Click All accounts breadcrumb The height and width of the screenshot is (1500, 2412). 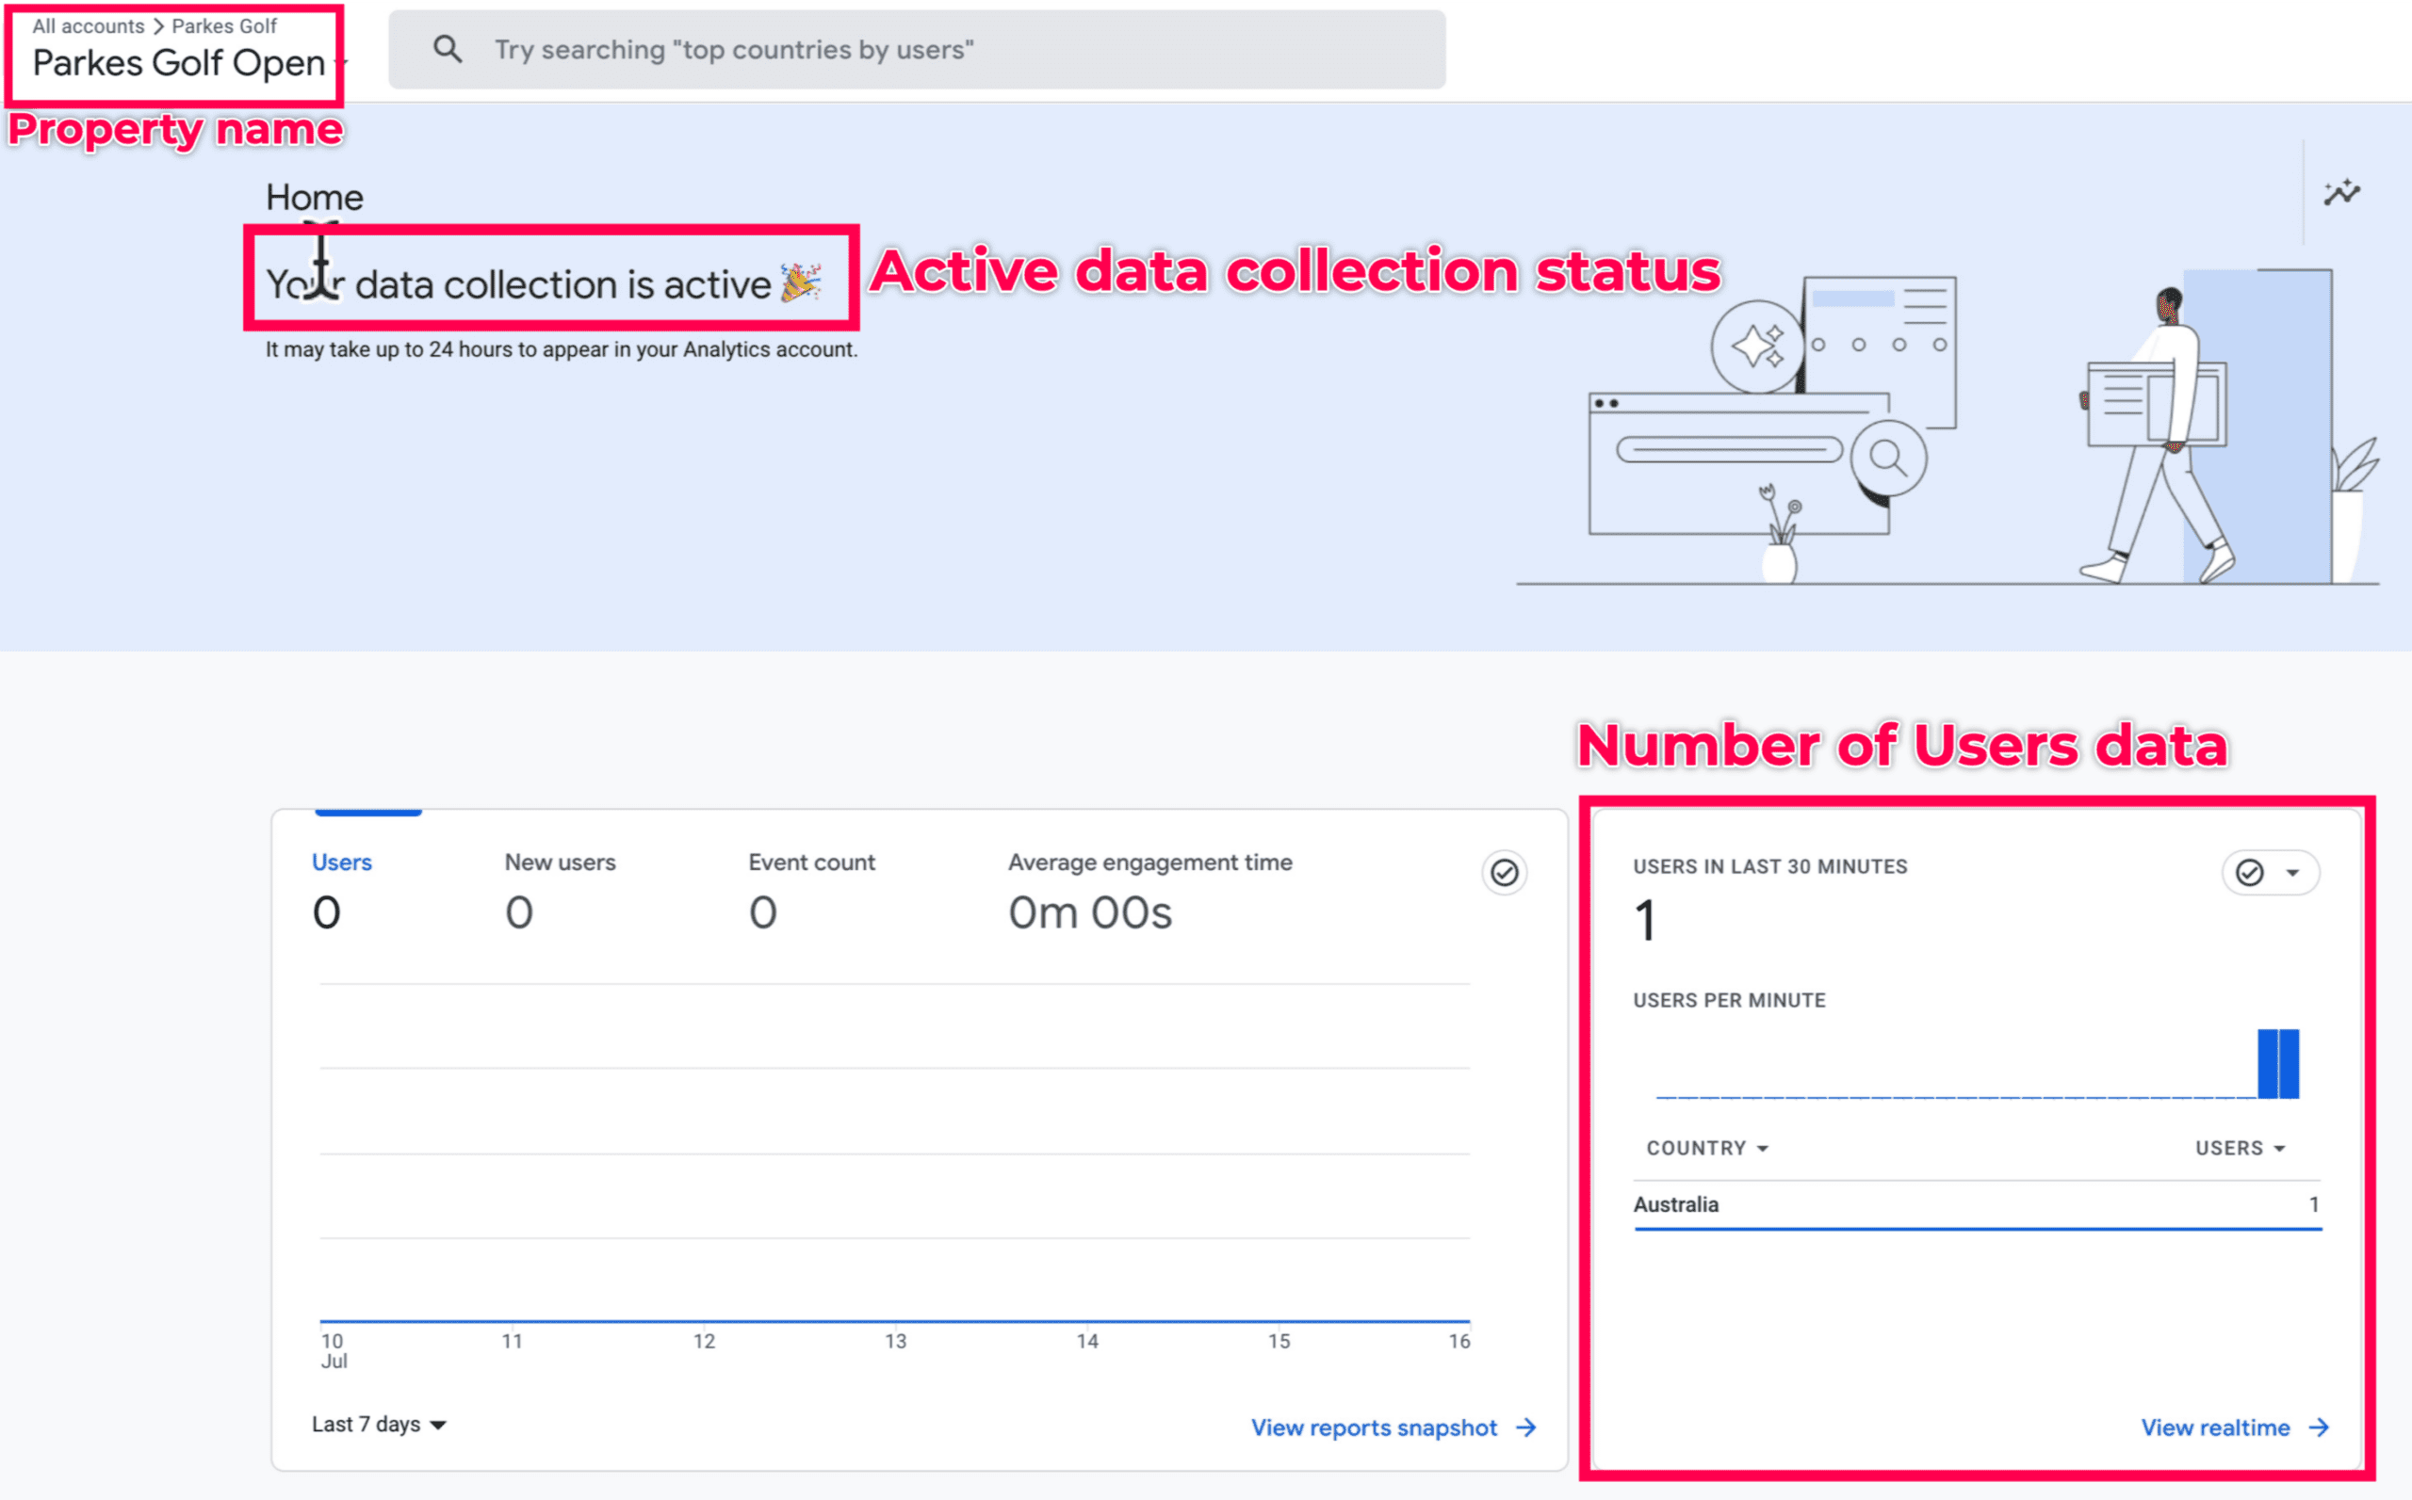(x=89, y=25)
